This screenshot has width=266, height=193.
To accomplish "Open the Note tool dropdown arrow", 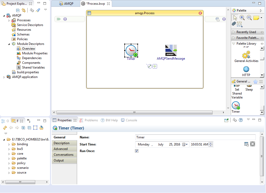I will tap(262, 18).
